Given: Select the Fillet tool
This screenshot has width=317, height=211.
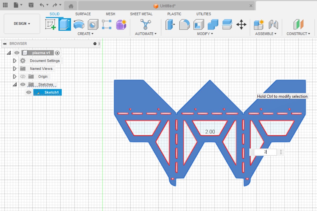Looking at the screenshot, I should (x=184, y=25).
